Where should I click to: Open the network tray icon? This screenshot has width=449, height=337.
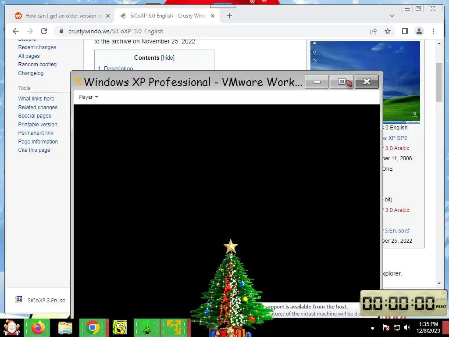point(396,327)
